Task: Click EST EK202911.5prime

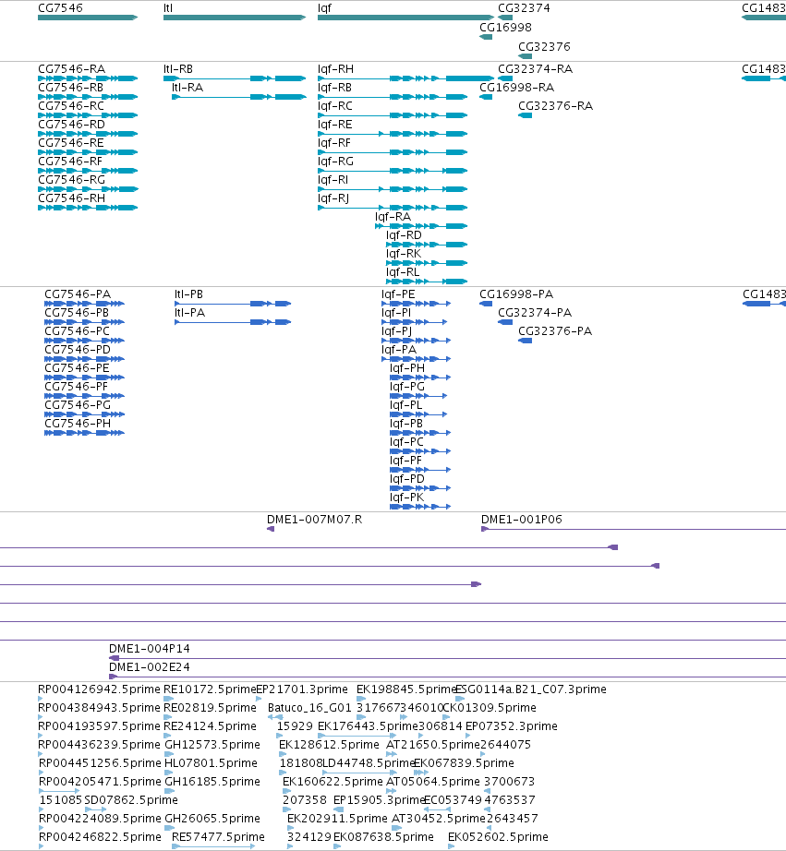Action: pyautogui.click(x=337, y=819)
